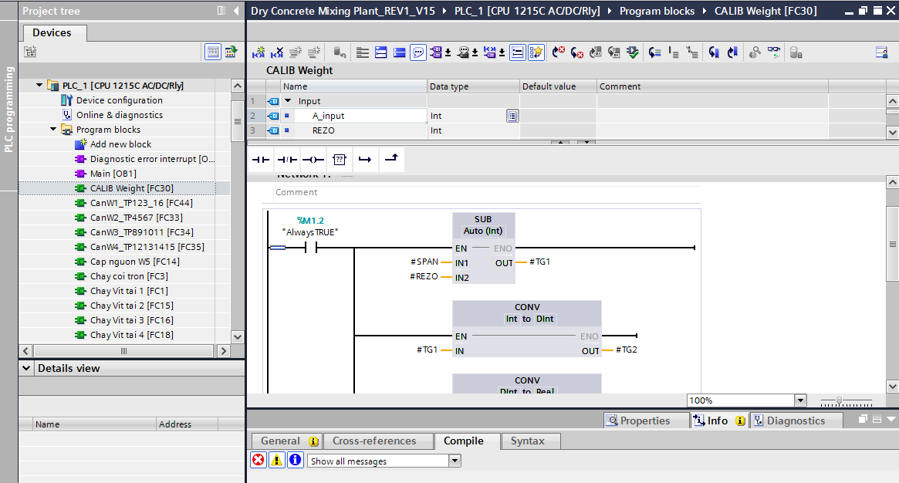Click the block interface user icon at toolbar end

(x=882, y=52)
